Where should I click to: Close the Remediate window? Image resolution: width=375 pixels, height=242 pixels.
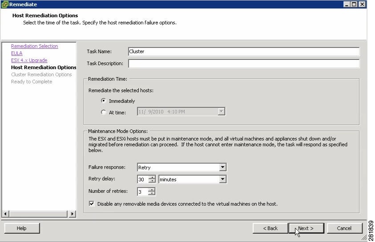click(363, 4)
